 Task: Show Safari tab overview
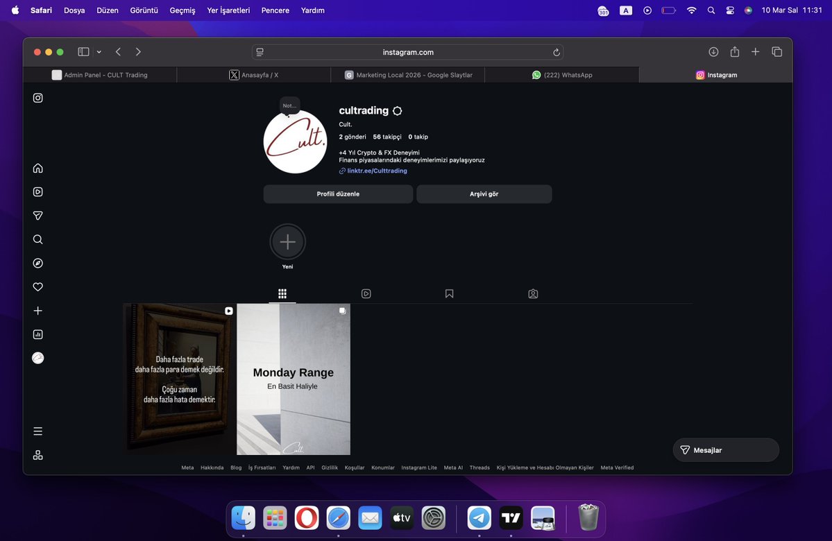[x=776, y=51]
